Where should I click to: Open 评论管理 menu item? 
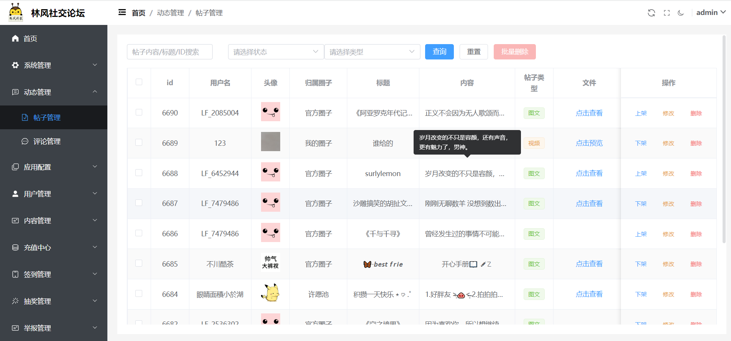tap(47, 141)
